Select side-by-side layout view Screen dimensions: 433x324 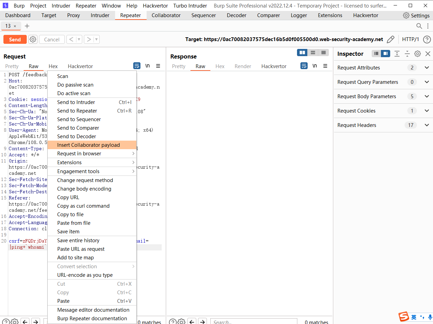click(x=302, y=52)
